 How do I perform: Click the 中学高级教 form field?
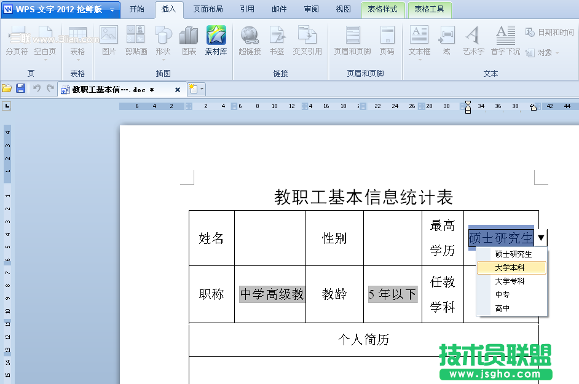coord(272,294)
